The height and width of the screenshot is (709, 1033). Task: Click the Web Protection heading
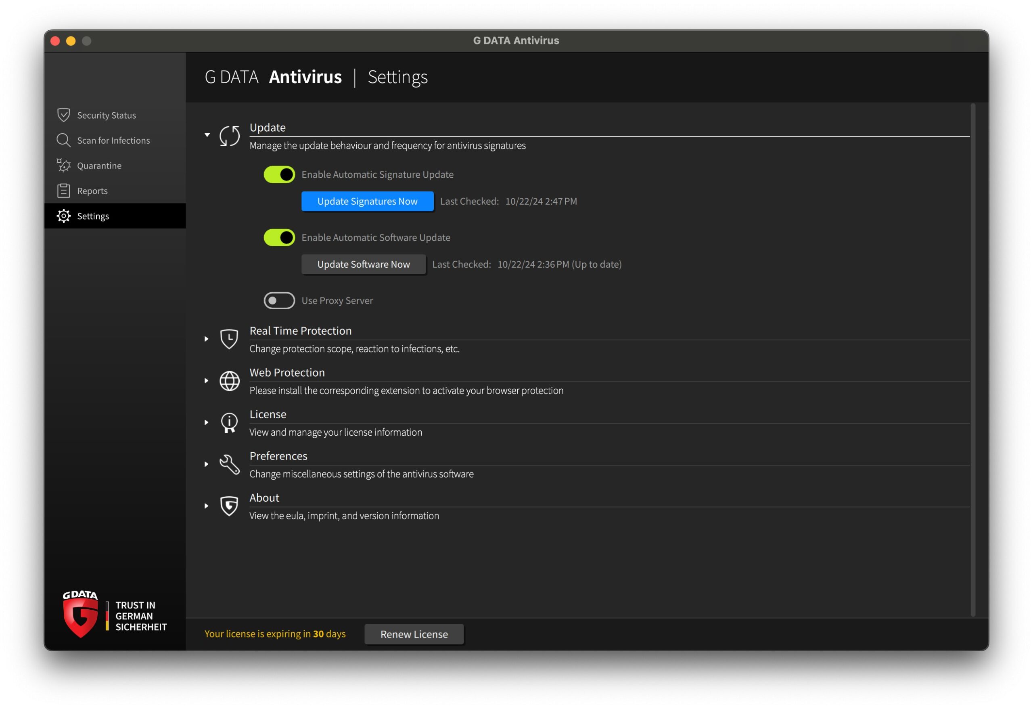[x=287, y=373]
